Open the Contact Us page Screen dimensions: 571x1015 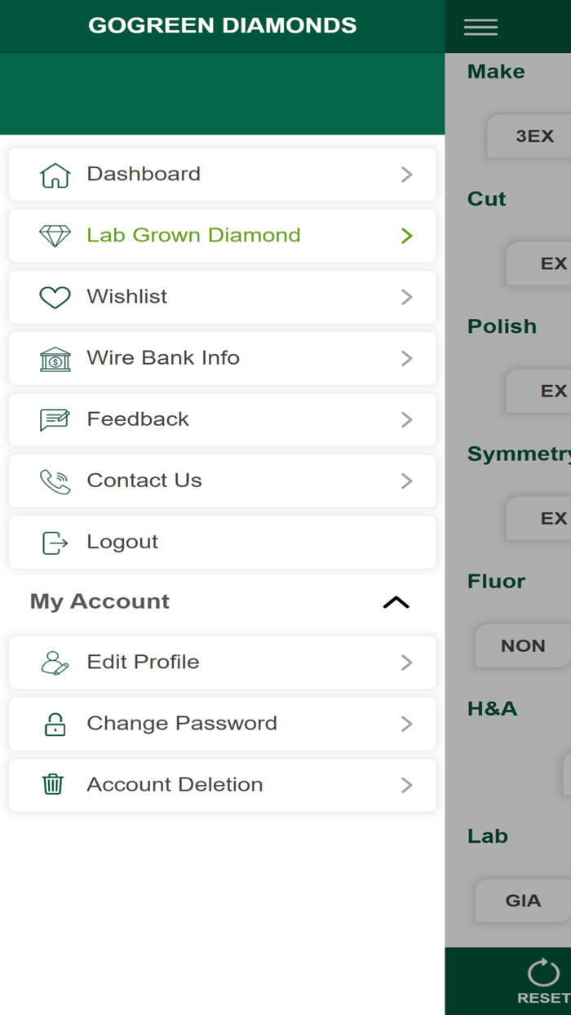pyautogui.click(x=144, y=480)
